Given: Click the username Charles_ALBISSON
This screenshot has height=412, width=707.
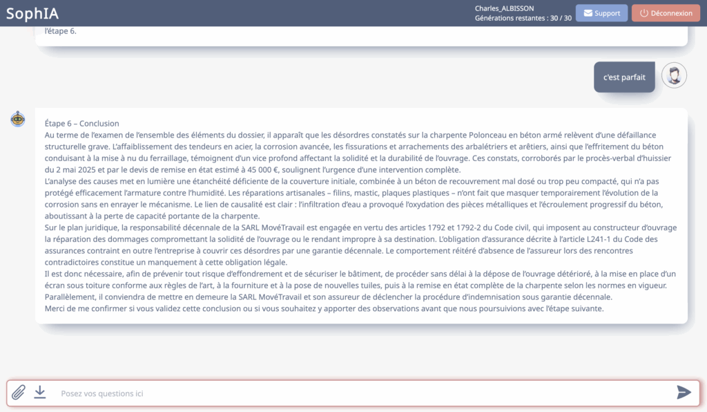Looking at the screenshot, I should (x=504, y=8).
